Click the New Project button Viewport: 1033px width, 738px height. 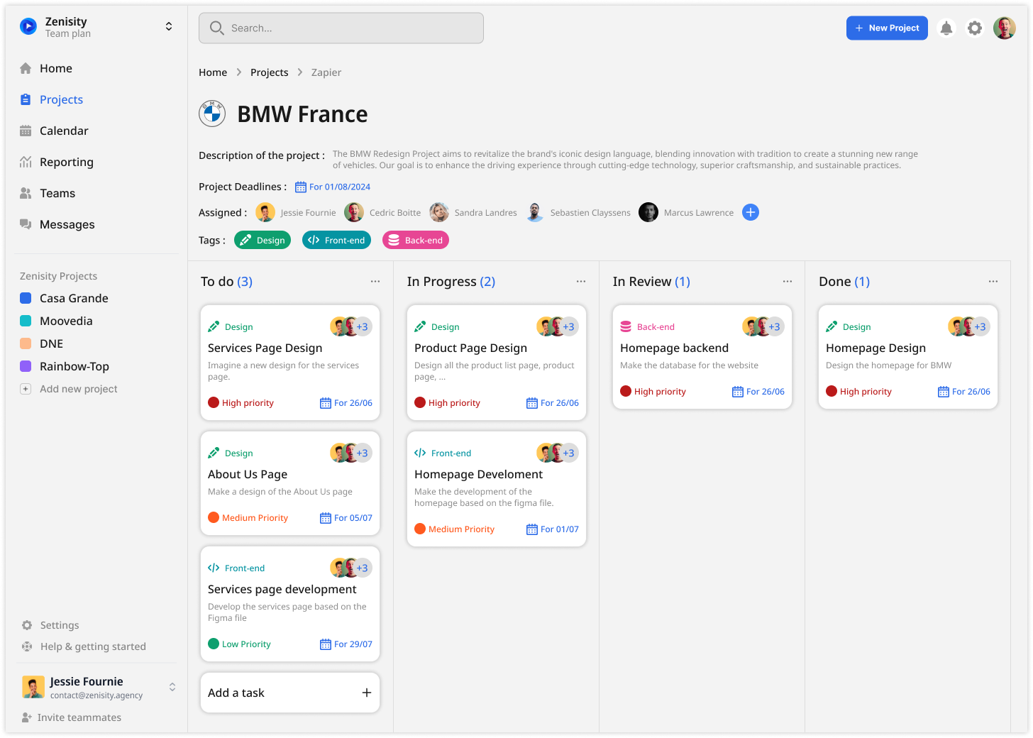[x=887, y=28]
